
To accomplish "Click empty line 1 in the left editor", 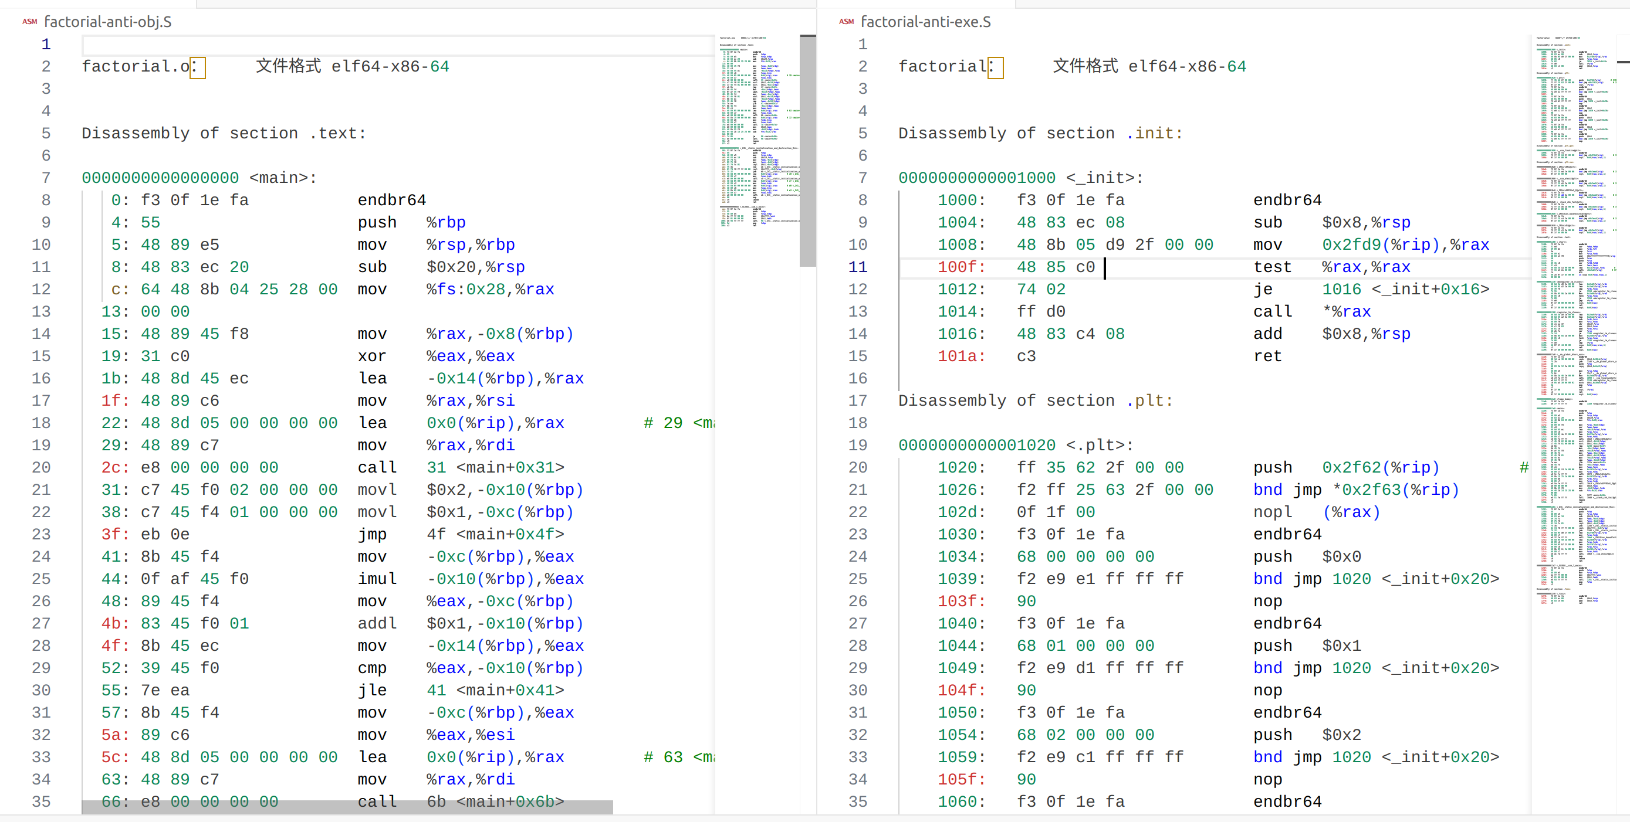I will (x=380, y=44).
